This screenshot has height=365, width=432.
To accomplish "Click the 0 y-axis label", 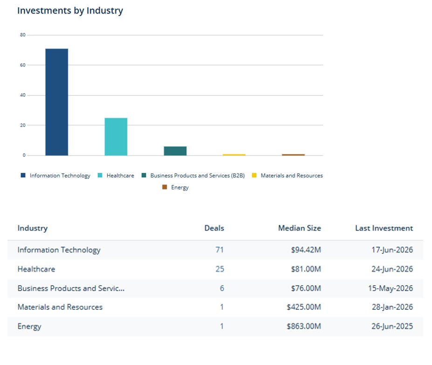I will (x=24, y=155).
